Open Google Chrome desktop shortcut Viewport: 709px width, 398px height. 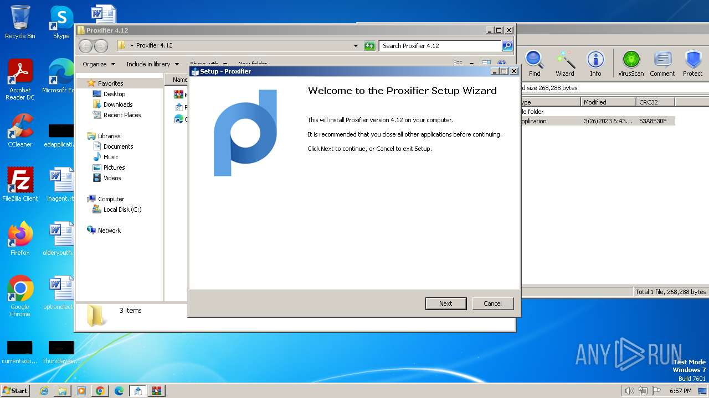20,297
